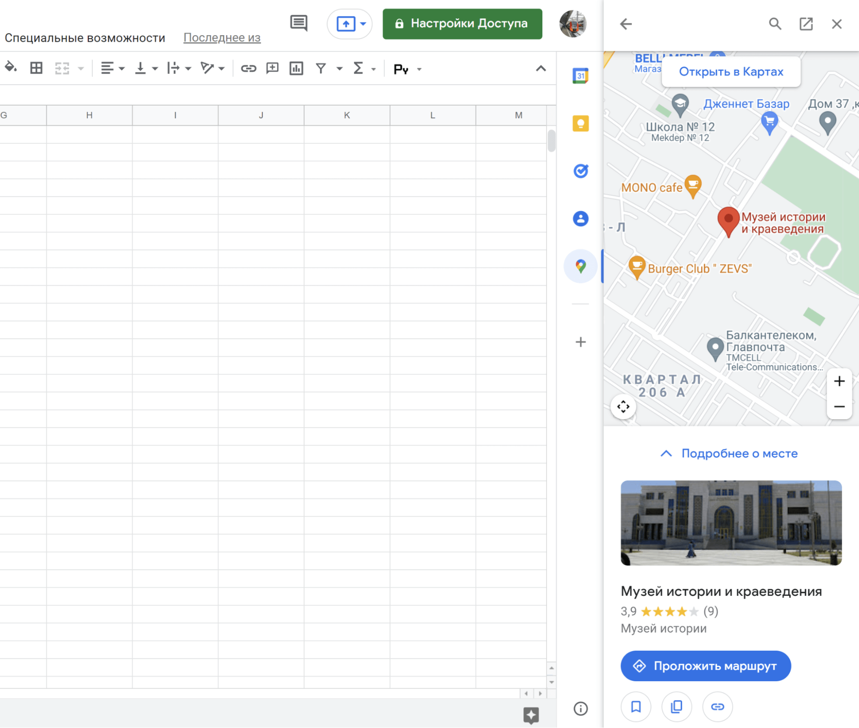The width and height of the screenshot is (859, 728).
Task: Expand filter views dropdown arrow
Action: [x=339, y=69]
